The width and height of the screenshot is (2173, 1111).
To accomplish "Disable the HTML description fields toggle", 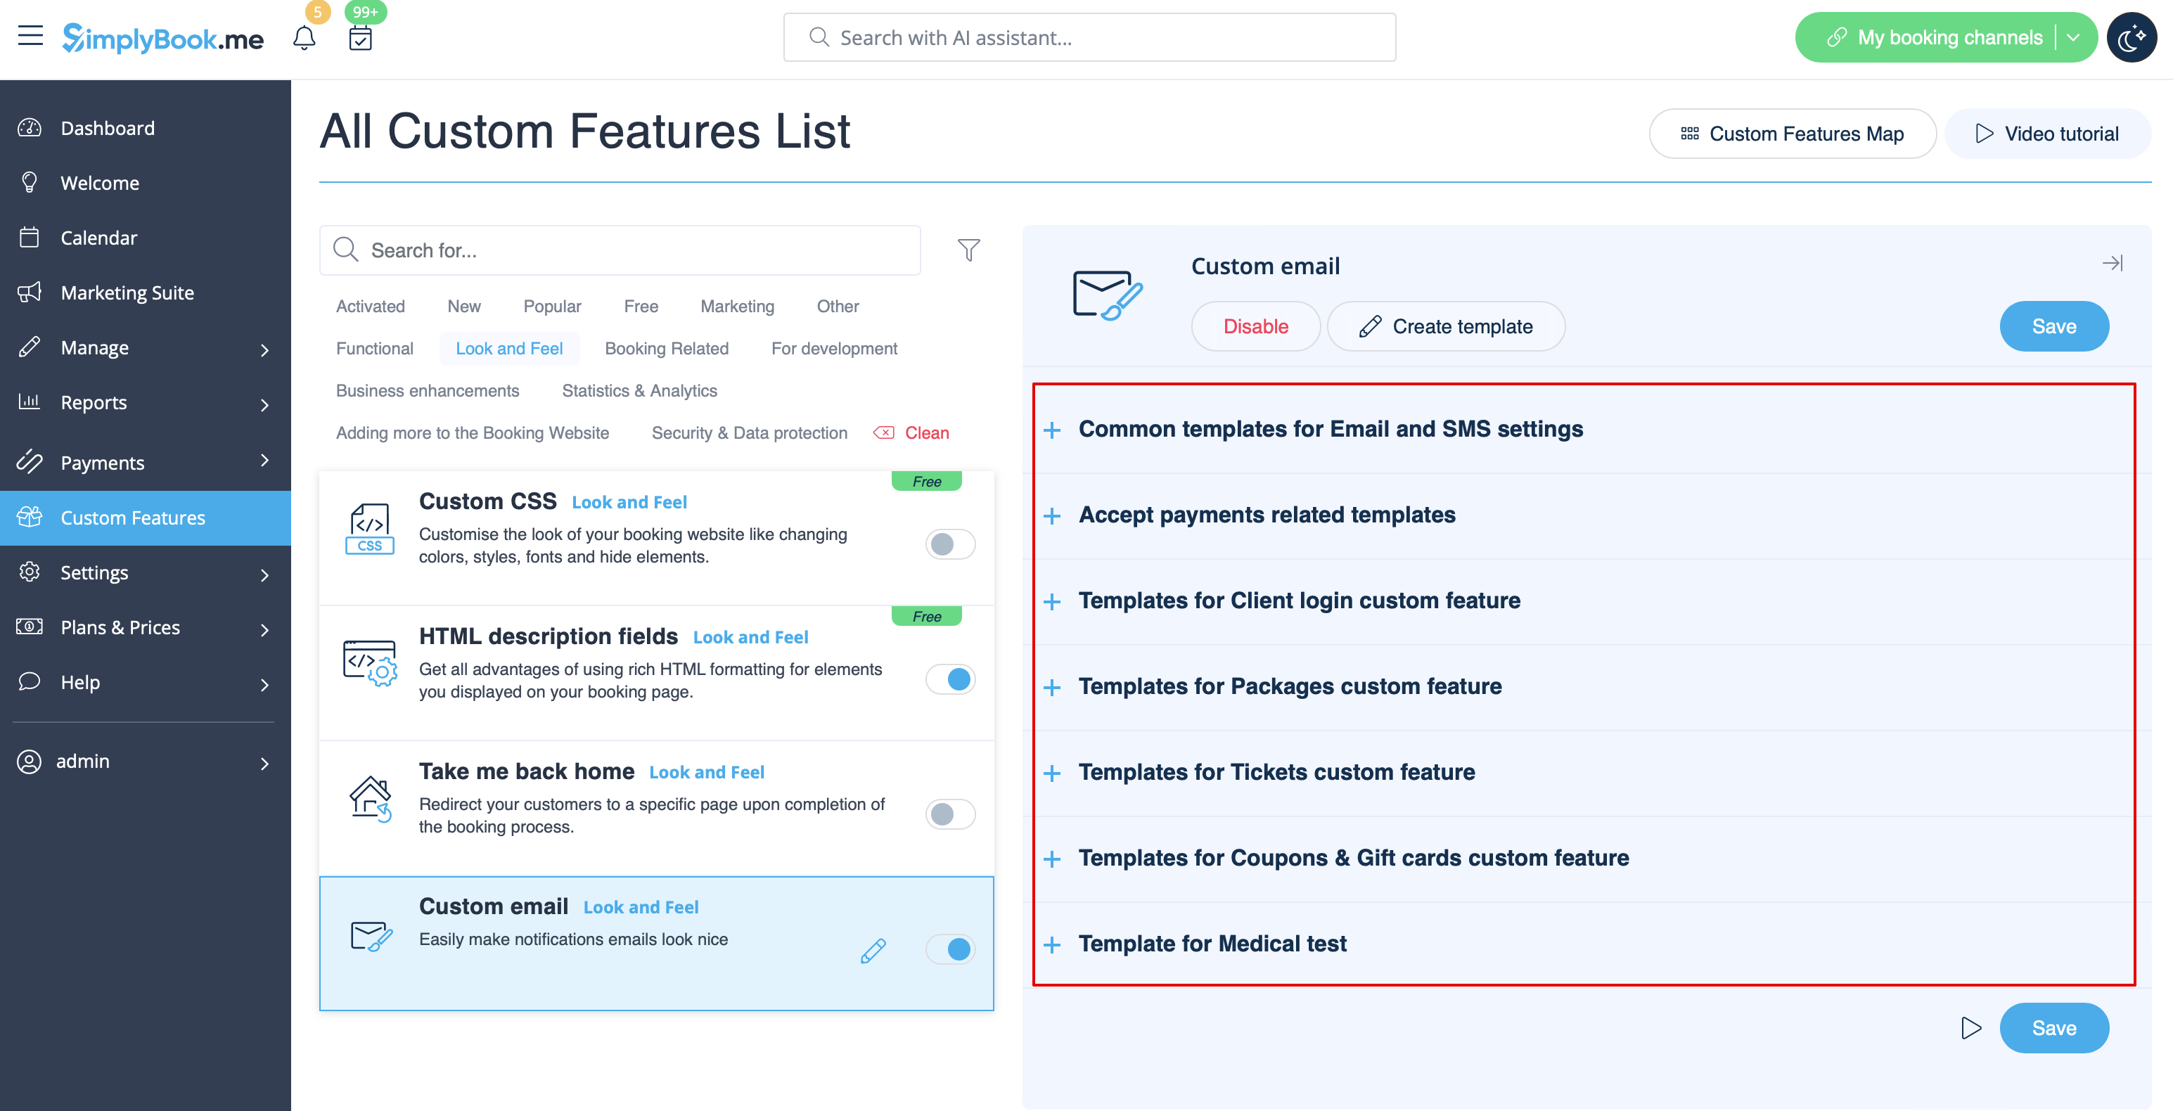I will [x=951, y=679].
